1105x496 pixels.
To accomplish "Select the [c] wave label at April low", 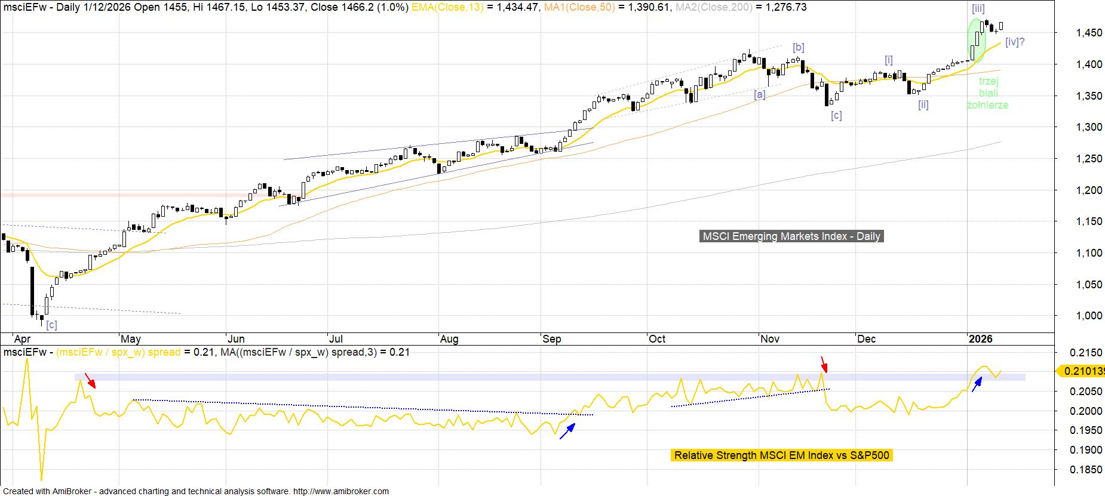I will click(52, 325).
